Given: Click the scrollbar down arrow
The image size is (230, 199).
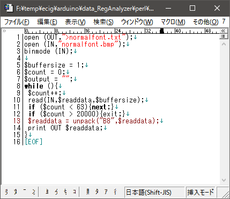Looking at the screenshot, I should click(x=224, y=180).
